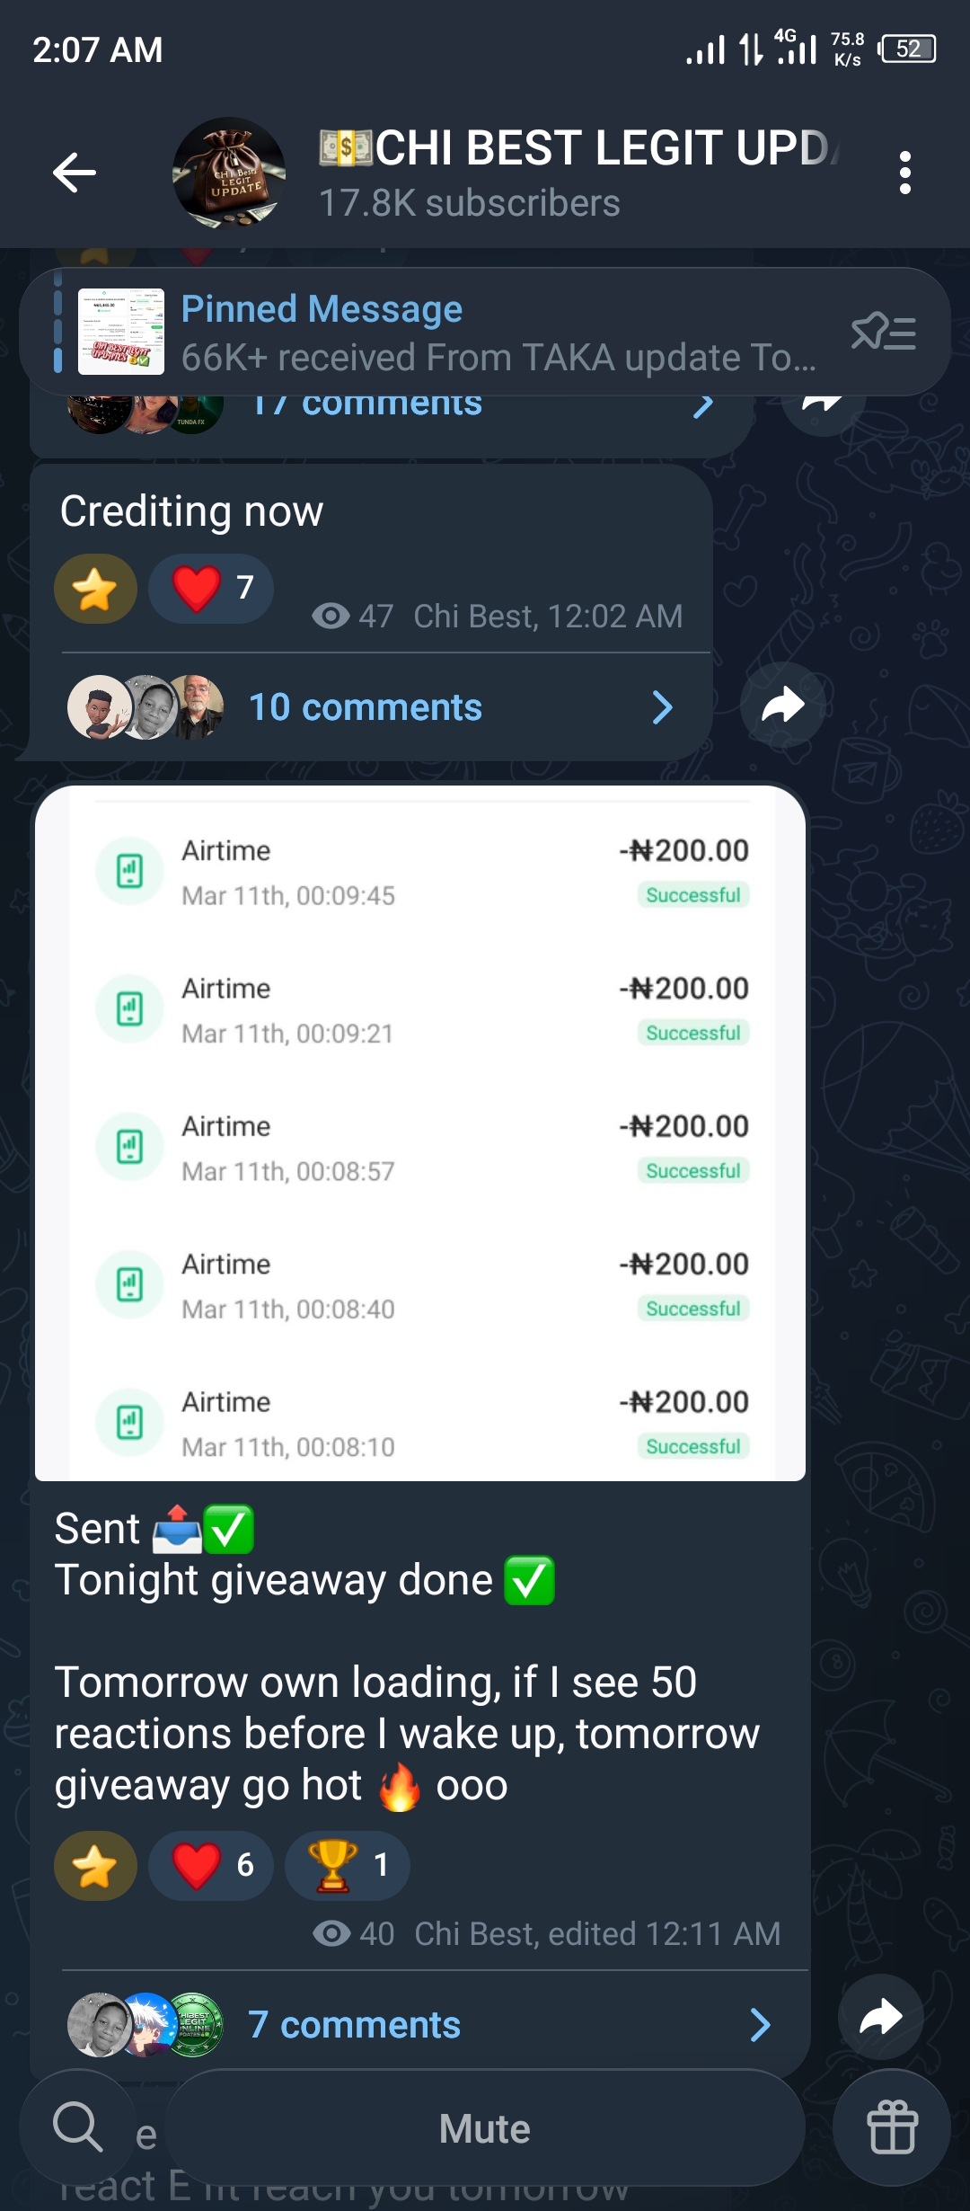The width and height of the screenshot is (970, 2211).
Task: Tap the back arrow in header
Action: [75, 173]
